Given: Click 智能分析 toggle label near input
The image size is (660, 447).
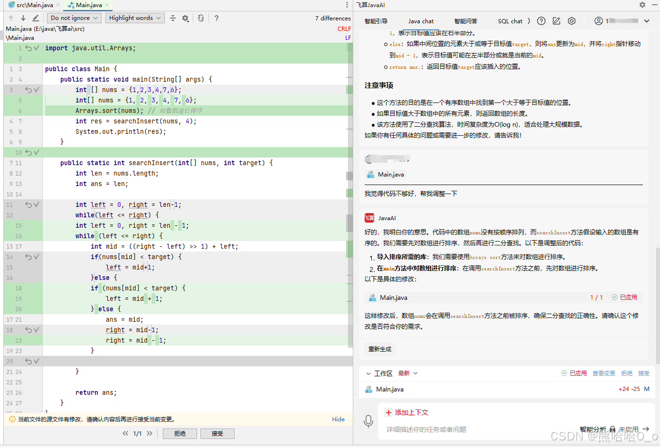Looking at the screenshot, I should click(593, 429).
